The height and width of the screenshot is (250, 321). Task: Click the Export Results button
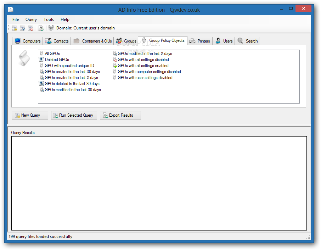[x=120, y=115]
